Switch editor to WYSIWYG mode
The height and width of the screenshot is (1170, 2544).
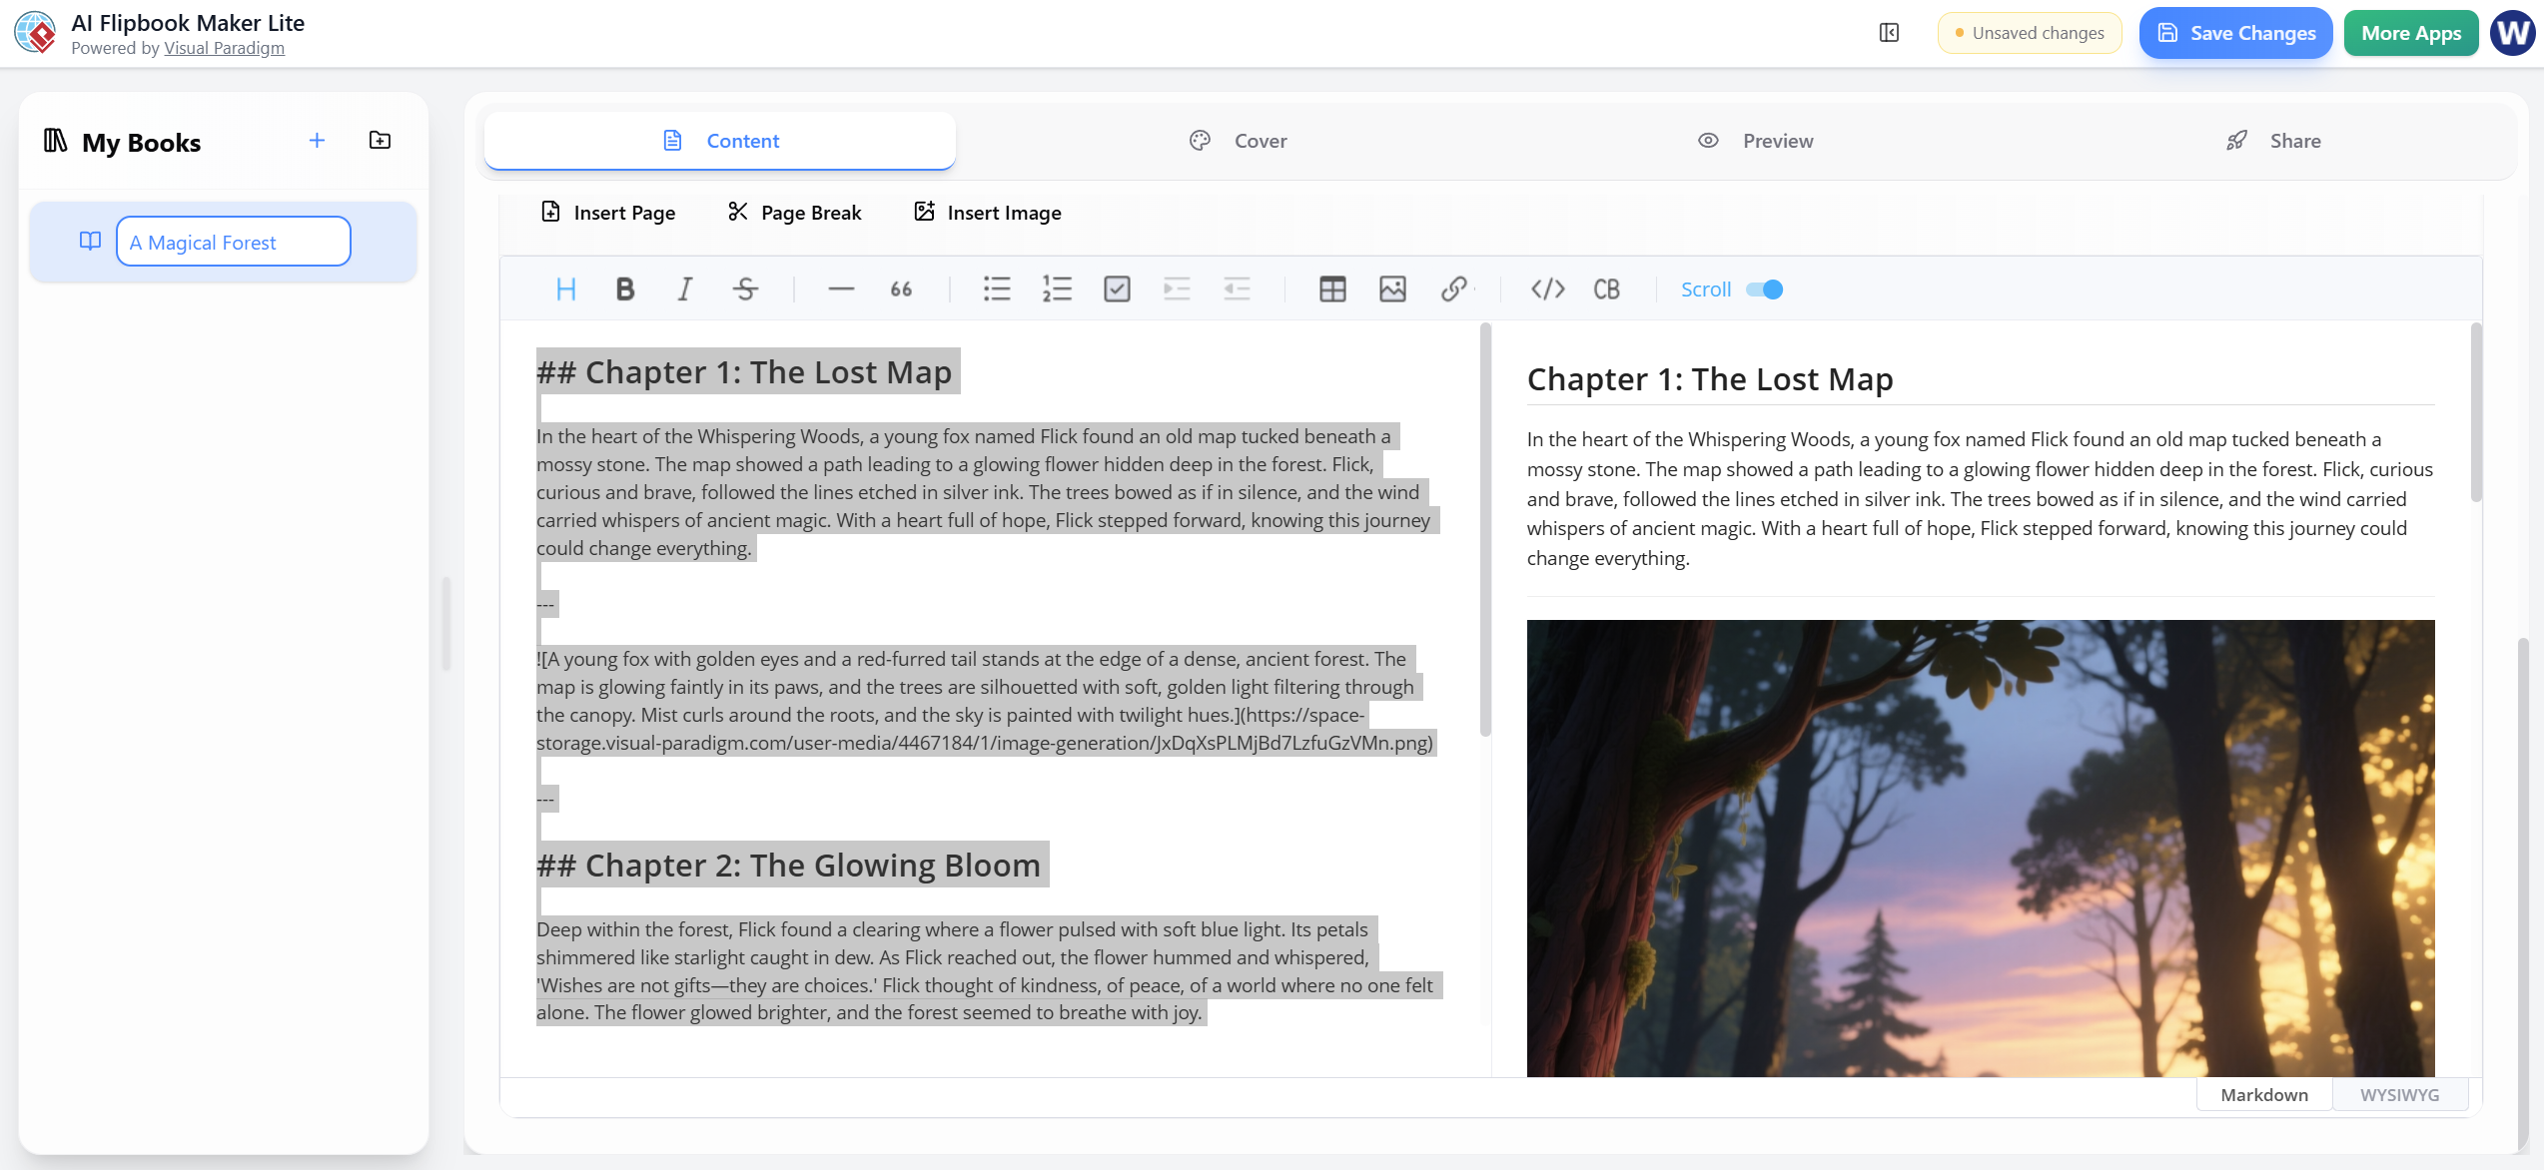click(2400, 1094)
